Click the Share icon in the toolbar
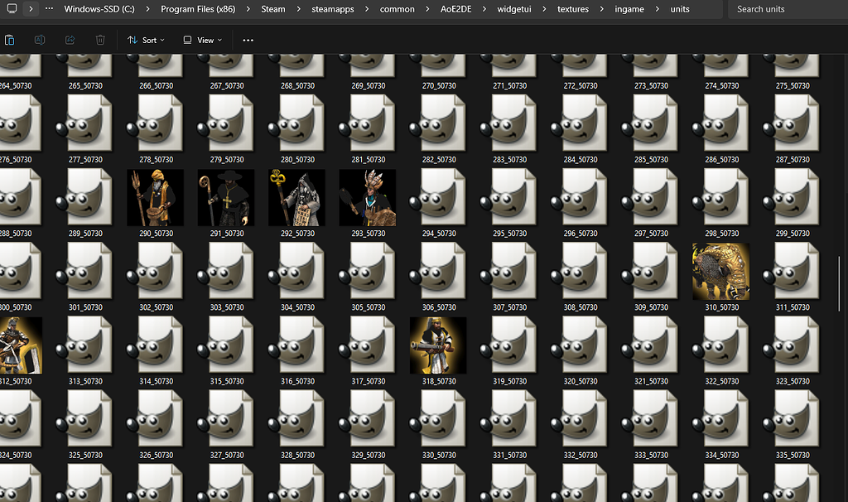 tap(69, 40)
